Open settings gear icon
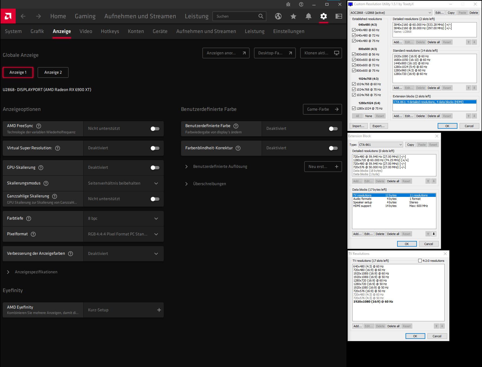 [x=323, y=16]
